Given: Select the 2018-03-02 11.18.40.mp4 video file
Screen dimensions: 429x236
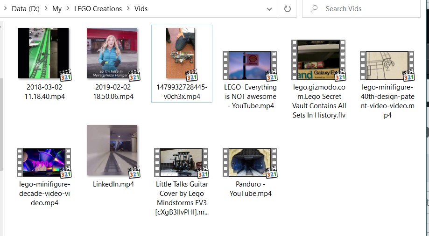Looking at the screenshot, I should (43, 53).
